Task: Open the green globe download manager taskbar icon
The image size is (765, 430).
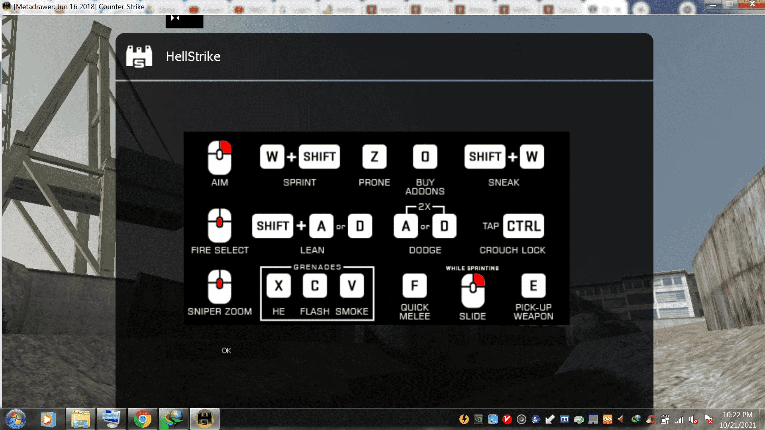Action: click(173, 419)
